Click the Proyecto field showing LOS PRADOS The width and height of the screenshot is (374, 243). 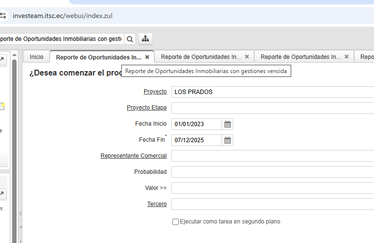point(273,92)
